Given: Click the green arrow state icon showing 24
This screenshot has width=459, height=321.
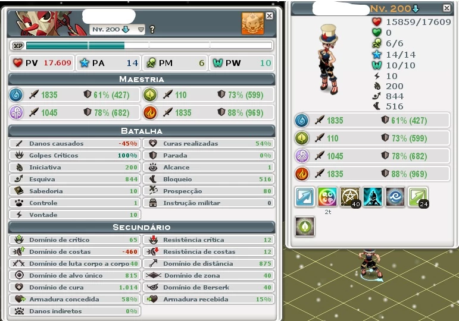Looking at the screenshot, I should point(418,197).
